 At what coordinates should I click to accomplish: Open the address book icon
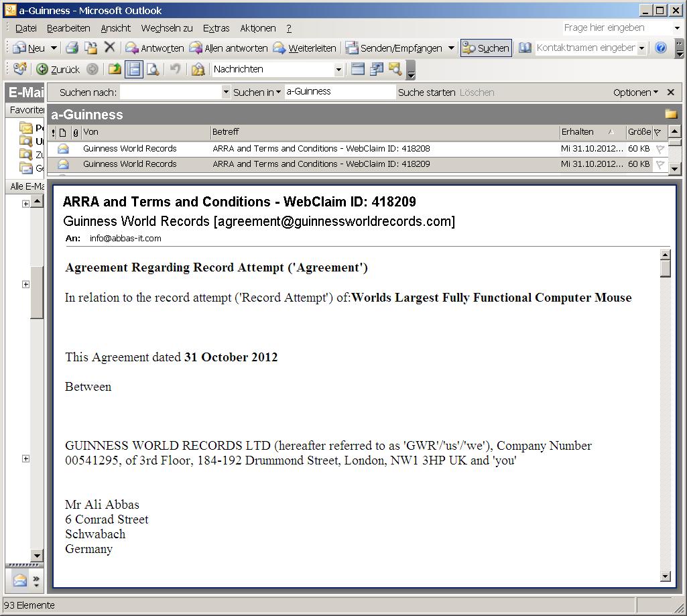525,48
